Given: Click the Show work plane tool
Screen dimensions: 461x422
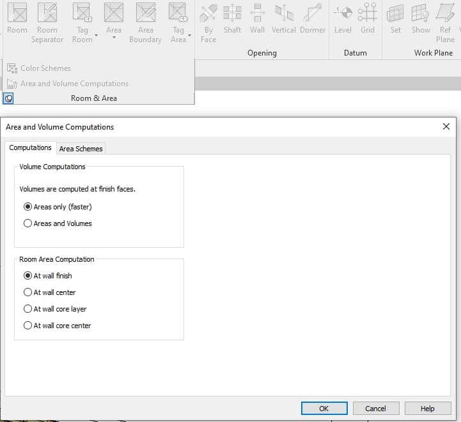Looking at the screenshot, I should [x=421, y=18].
